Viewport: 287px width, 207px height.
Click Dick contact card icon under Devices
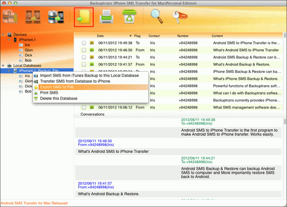point(21,55)
